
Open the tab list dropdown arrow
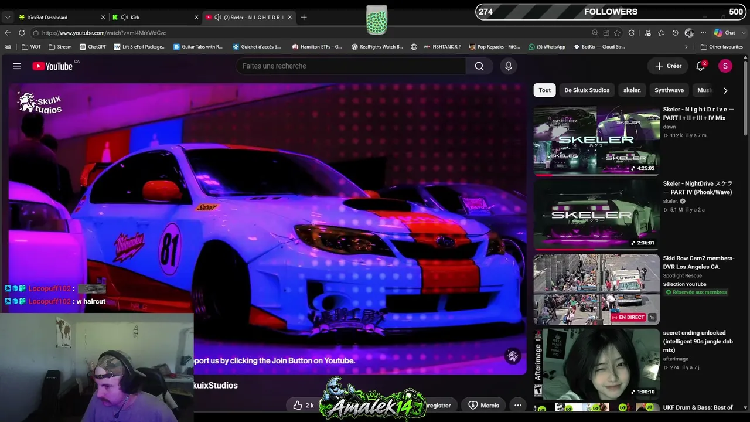8,18
